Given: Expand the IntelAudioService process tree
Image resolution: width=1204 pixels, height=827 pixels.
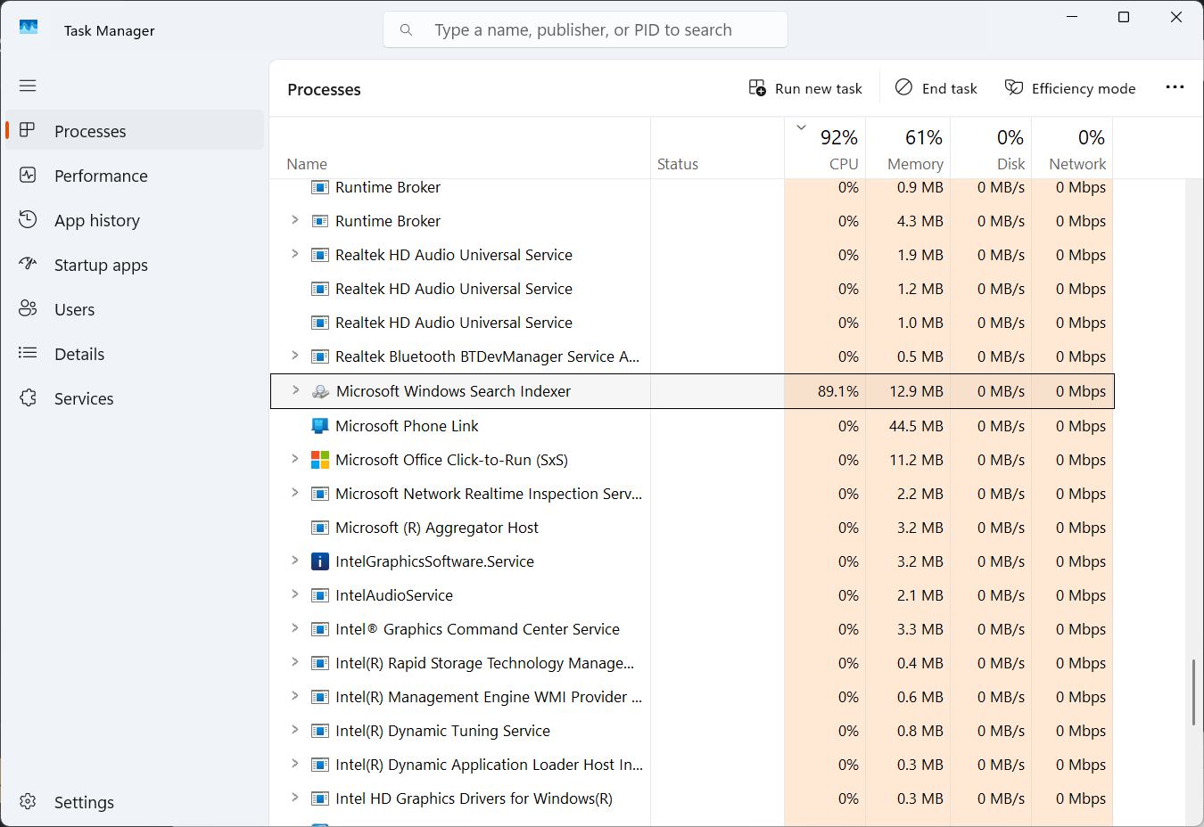Looking at the screenshot, I should [295, 594].
